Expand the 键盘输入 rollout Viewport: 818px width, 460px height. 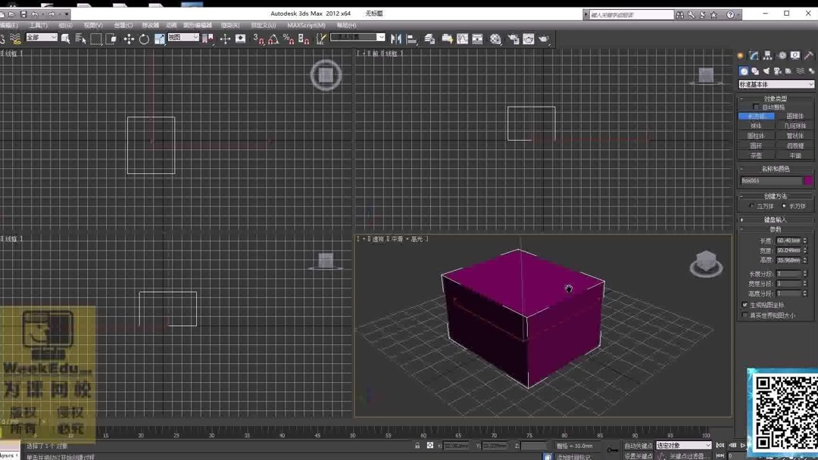pos(776,220)
